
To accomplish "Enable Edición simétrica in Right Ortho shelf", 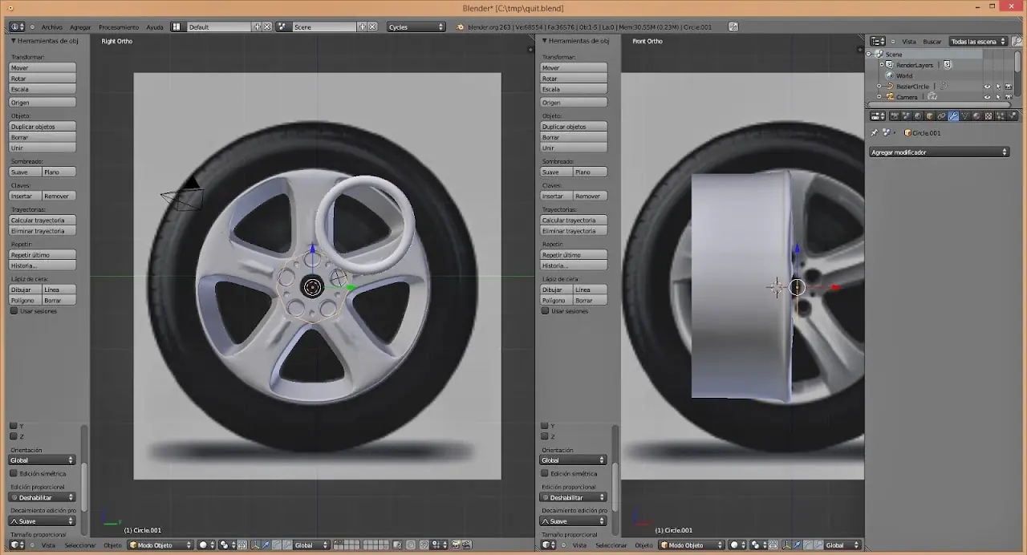I will 14,473.
